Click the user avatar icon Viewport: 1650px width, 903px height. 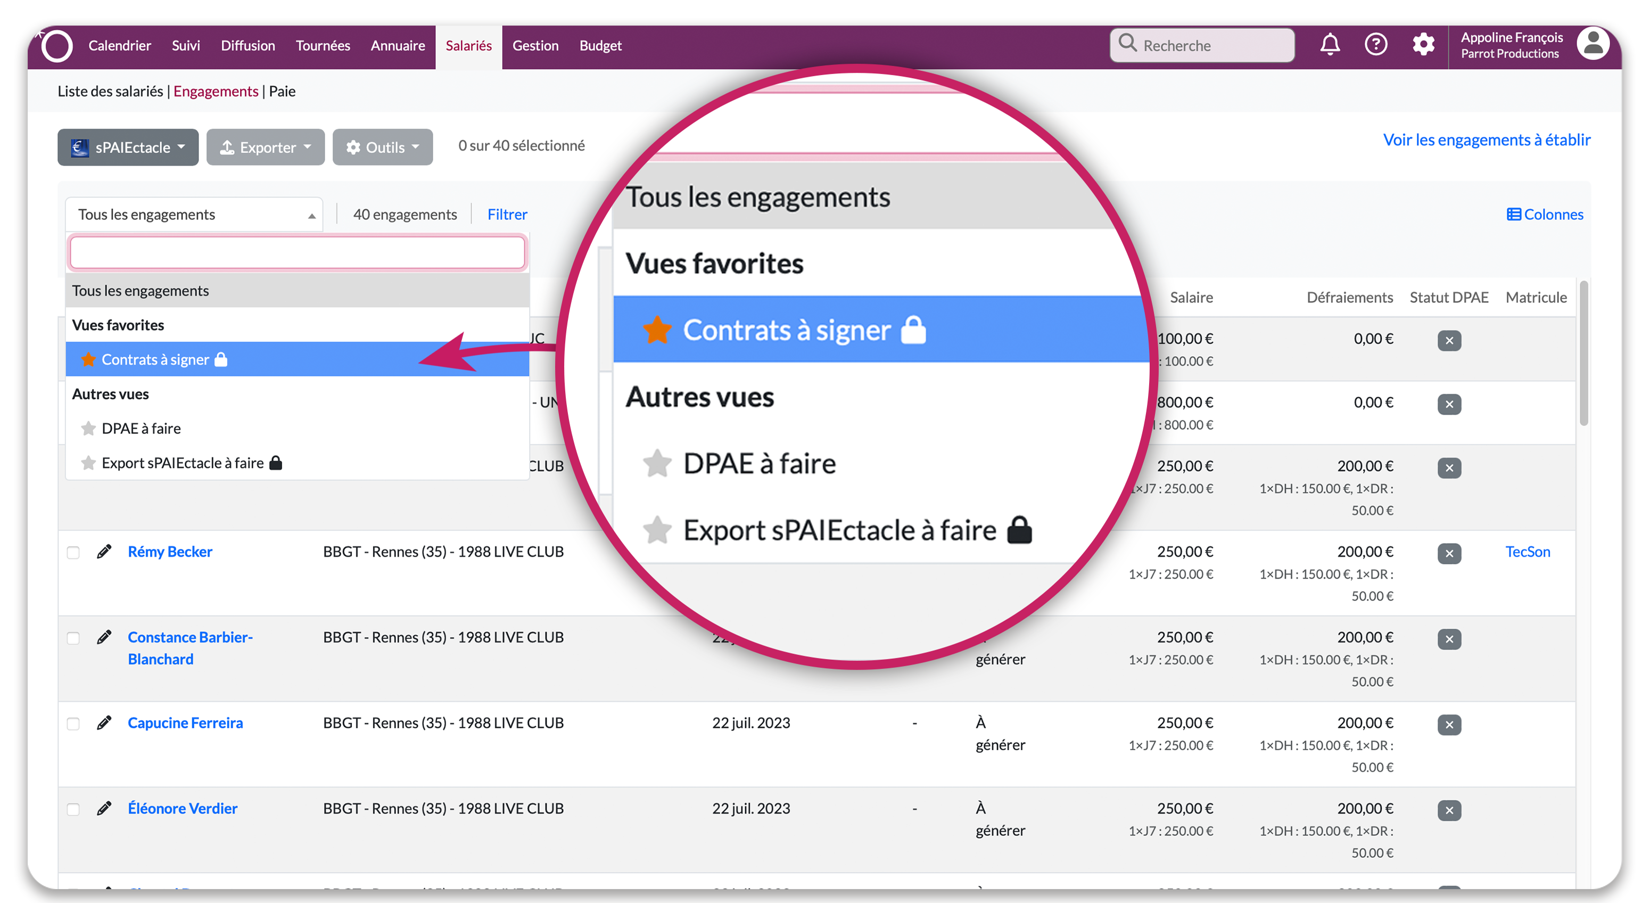click(x=1593, y=44)
